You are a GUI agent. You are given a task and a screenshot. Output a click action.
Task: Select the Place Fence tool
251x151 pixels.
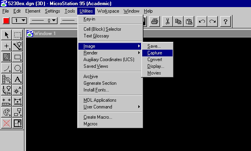[x=17, y=35]
